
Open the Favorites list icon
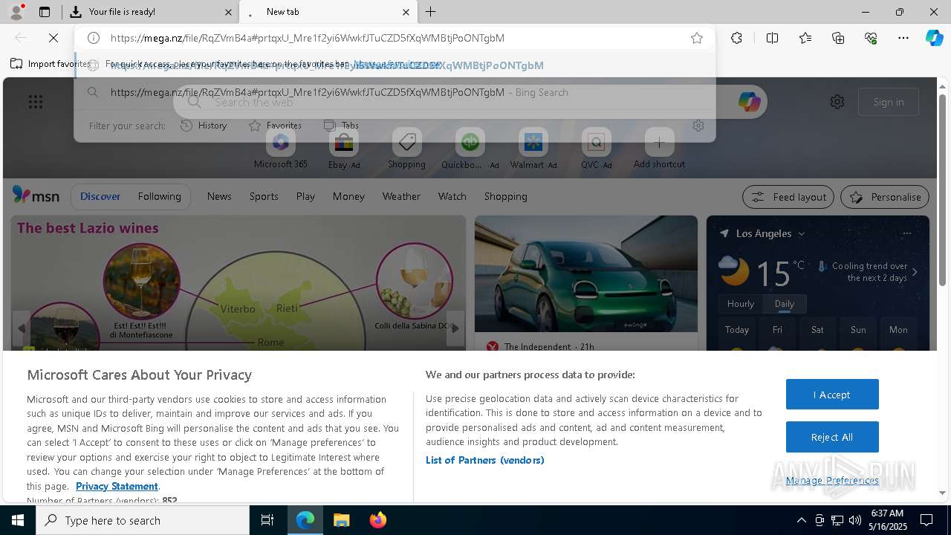(805, 38)
